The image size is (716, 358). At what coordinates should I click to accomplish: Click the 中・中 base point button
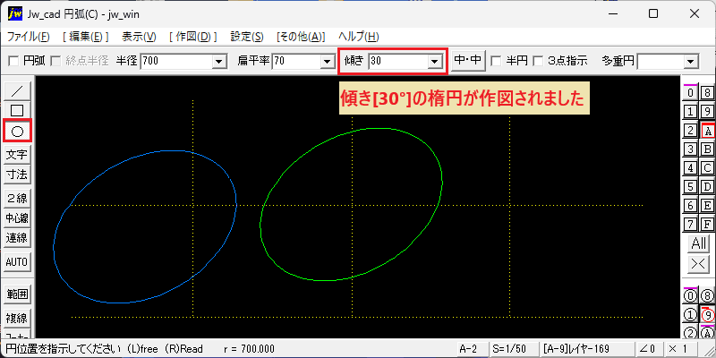tap(467, 60)
